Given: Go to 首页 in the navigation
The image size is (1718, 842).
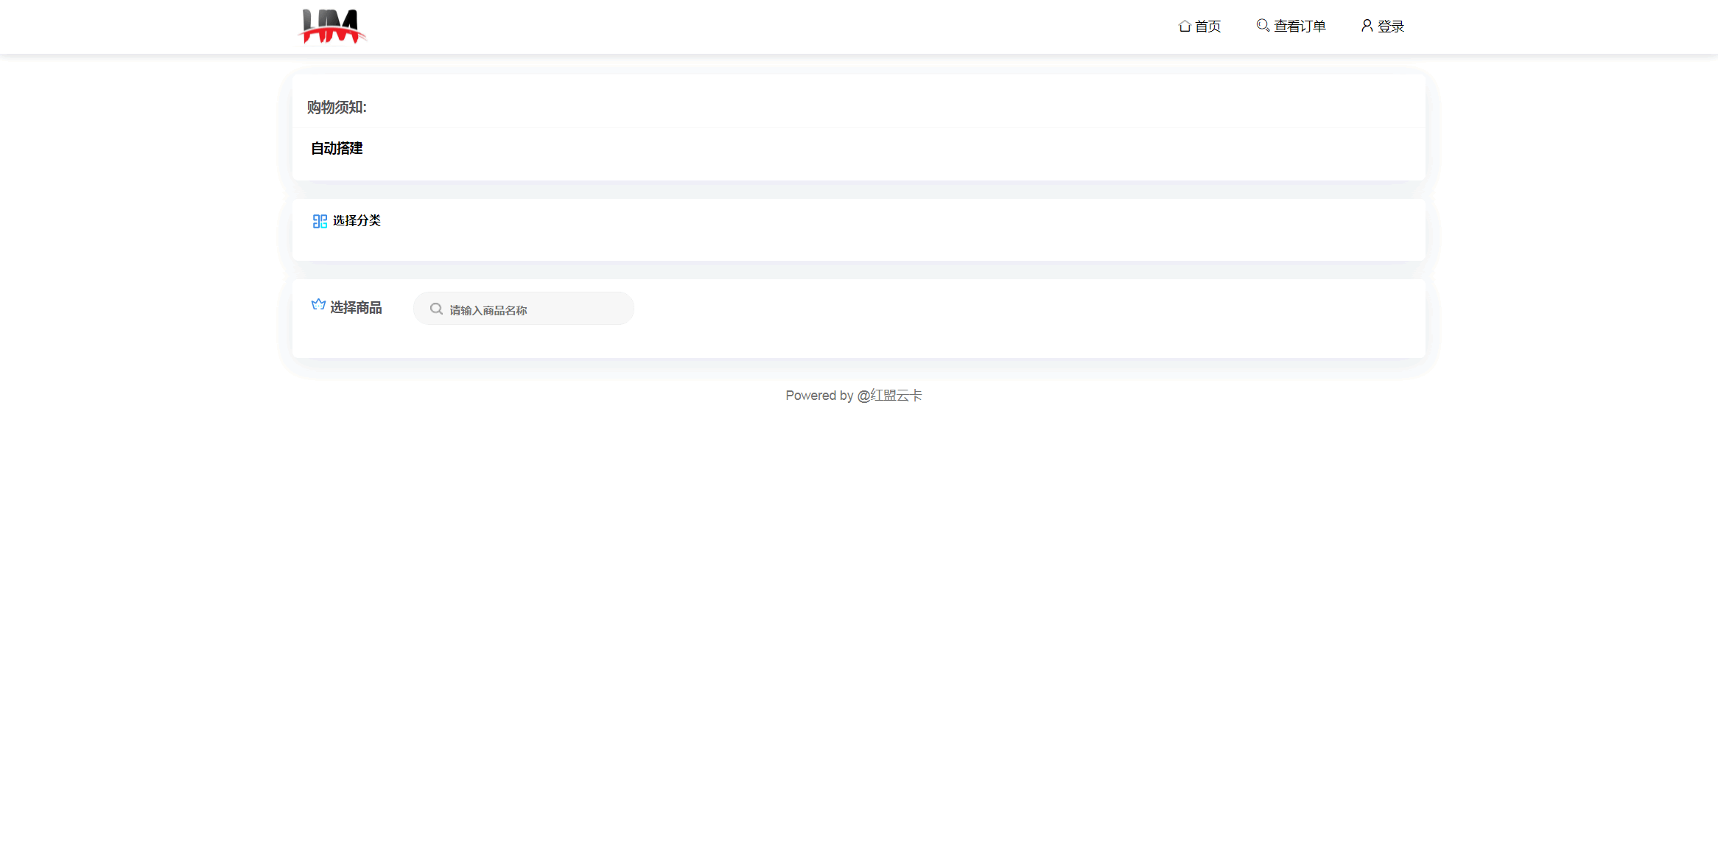Looking at the screenshot, I should coord(1207,27).
